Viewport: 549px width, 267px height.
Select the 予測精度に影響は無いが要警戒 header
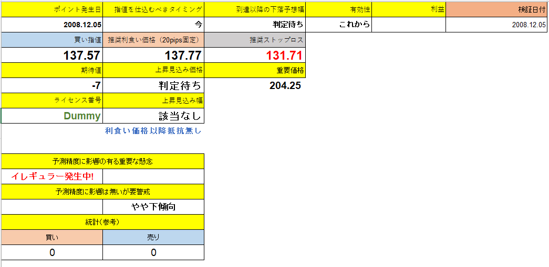pos(102,192)
